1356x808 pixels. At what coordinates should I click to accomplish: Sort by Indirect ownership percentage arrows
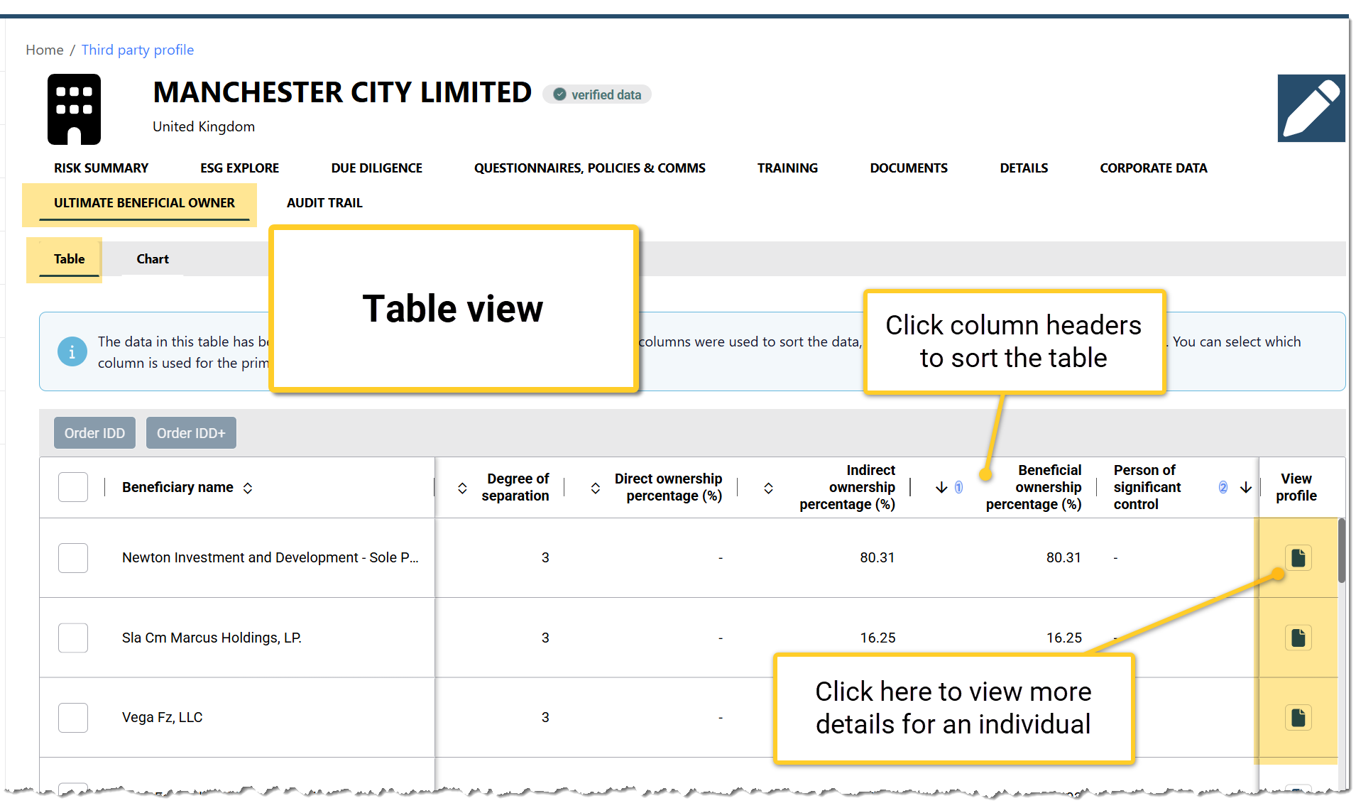pos(768,488)
